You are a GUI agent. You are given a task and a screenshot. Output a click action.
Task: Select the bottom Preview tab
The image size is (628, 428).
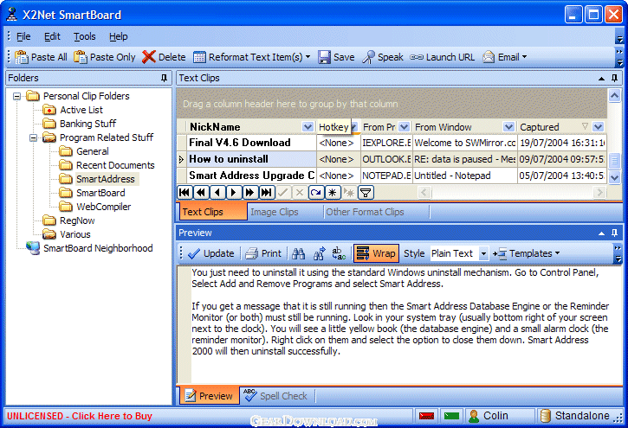click(210, 396)
